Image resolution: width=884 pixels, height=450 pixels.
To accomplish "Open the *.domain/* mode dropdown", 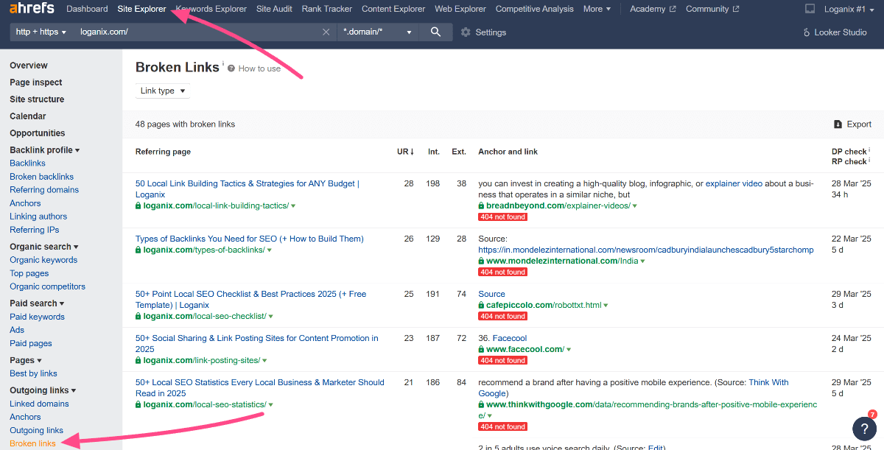I will tap(378, 32).
